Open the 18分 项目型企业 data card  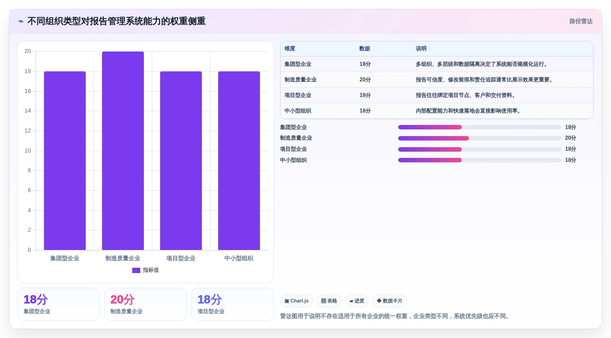(232, 304)
